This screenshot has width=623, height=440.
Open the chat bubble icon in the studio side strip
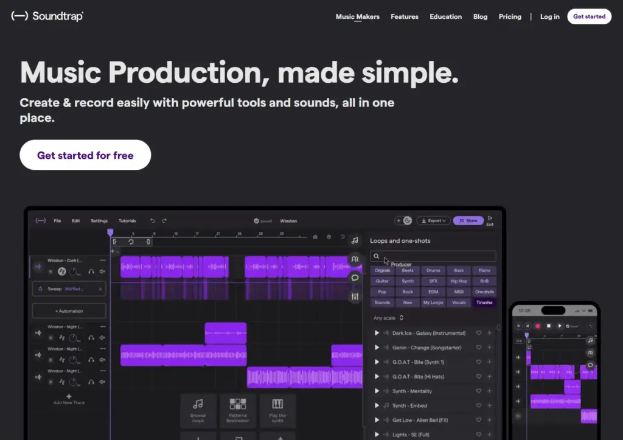tap(355, 278)
